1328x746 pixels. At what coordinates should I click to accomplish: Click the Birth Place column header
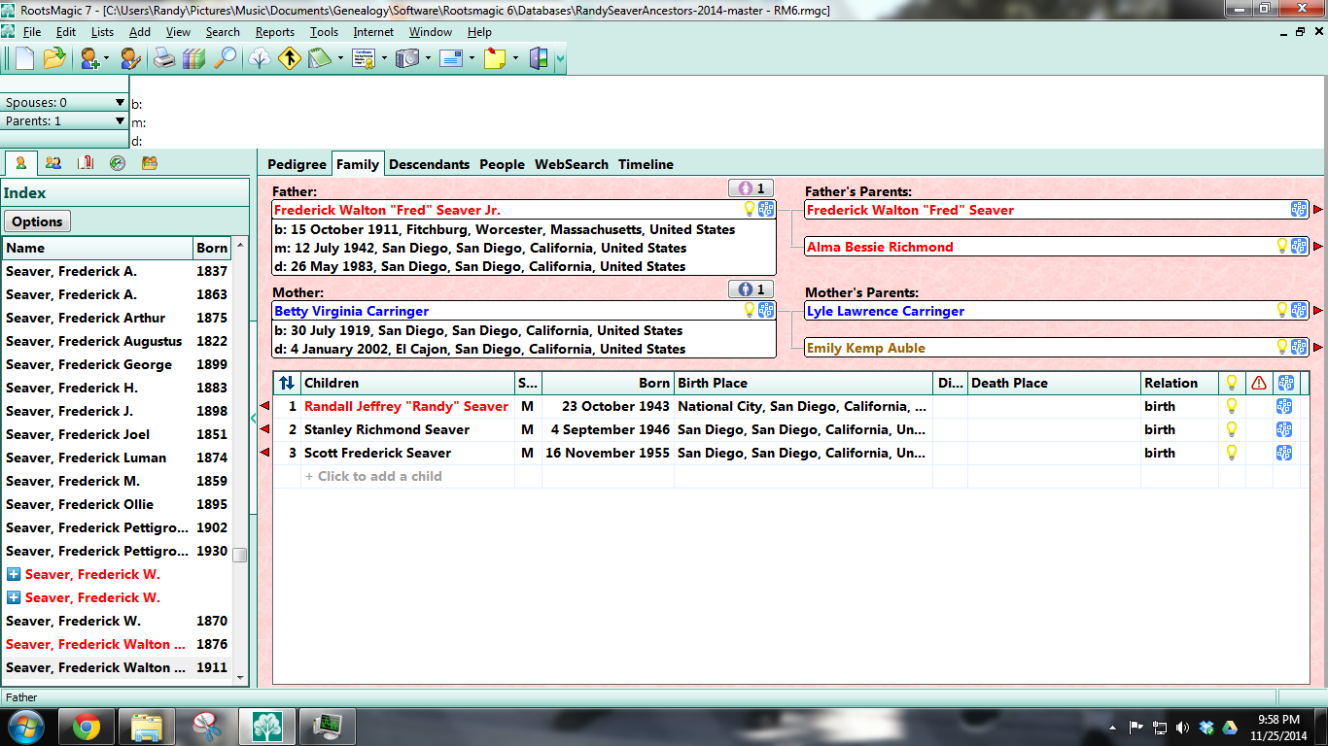click(803, 383)
